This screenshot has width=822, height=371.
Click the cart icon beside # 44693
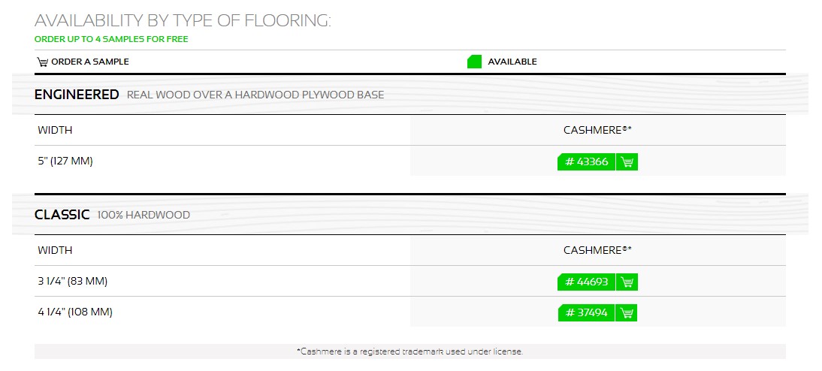[627, 282]
